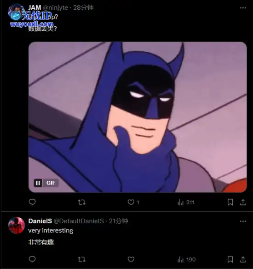Pause the Batman GIF playback
Screen dimensions: 253x269
pos(38,183)
